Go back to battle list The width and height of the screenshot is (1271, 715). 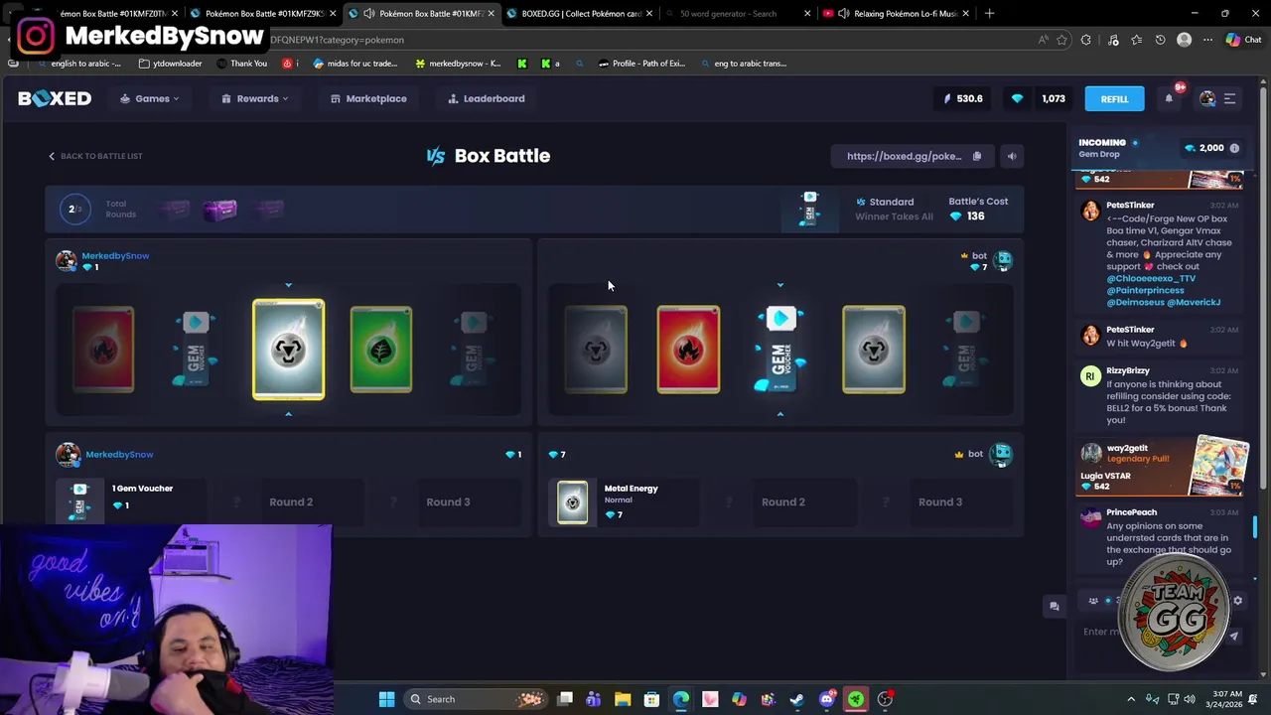click(95, 156)
